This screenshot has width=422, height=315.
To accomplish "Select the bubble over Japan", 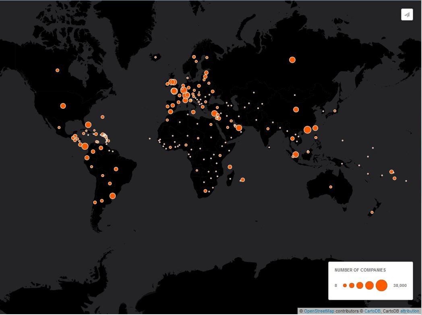I will (335, 111).
